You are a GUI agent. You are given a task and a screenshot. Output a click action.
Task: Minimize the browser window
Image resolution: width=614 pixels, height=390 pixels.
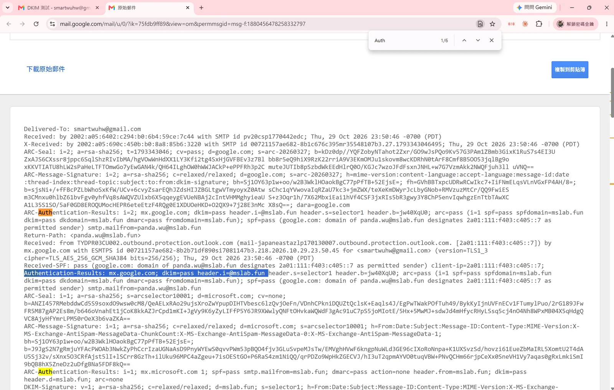[572, 8]
